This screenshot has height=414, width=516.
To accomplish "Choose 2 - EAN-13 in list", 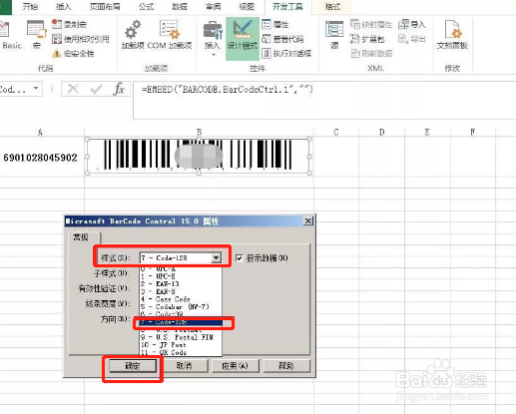I will pos(181,284).
